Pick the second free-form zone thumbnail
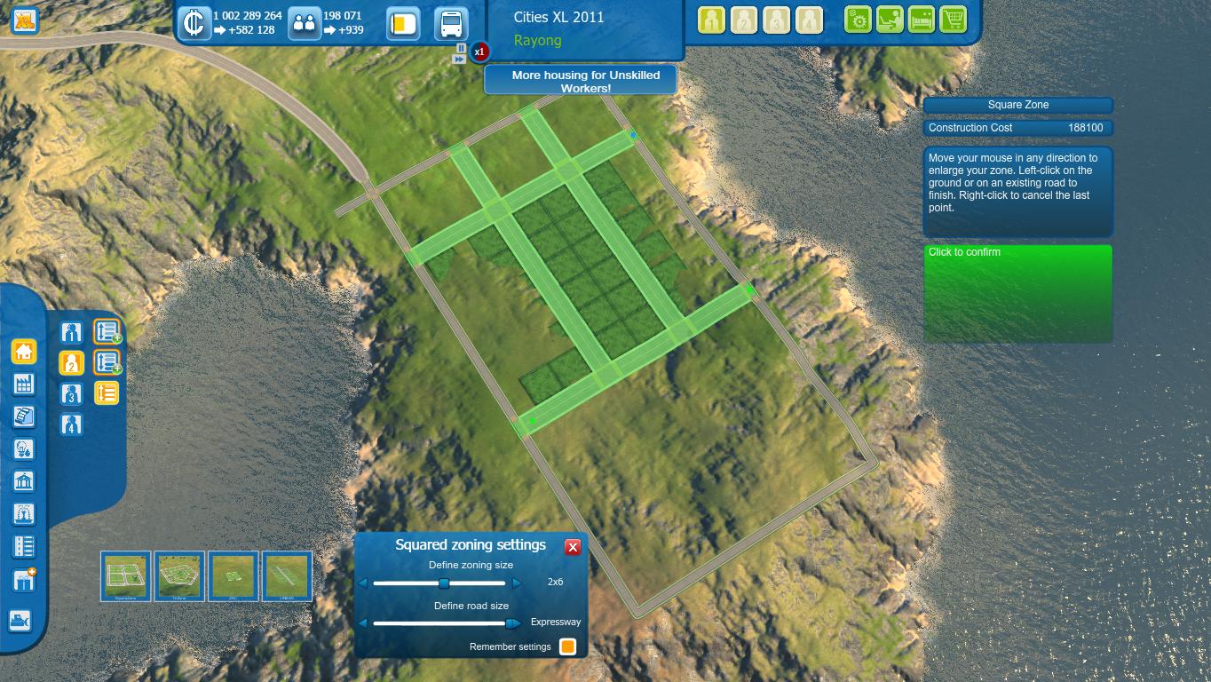Screen dimensions: 1211x682 tap(179, 576)
